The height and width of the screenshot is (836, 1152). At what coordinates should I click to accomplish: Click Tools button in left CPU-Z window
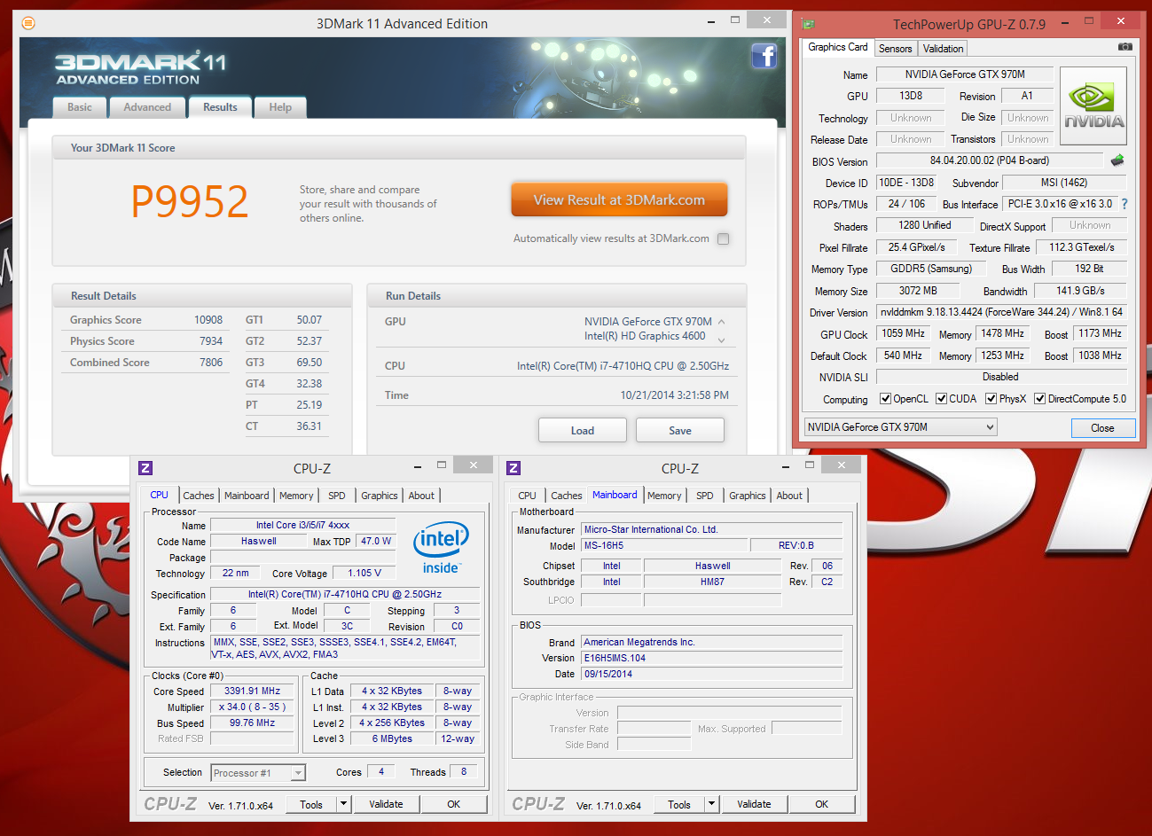(311, 804)
